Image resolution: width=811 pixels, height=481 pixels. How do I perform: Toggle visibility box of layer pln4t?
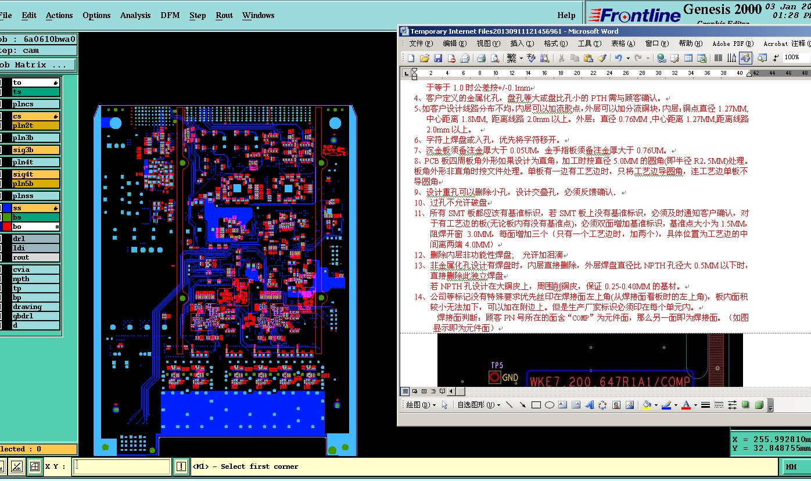pos(0,162)
